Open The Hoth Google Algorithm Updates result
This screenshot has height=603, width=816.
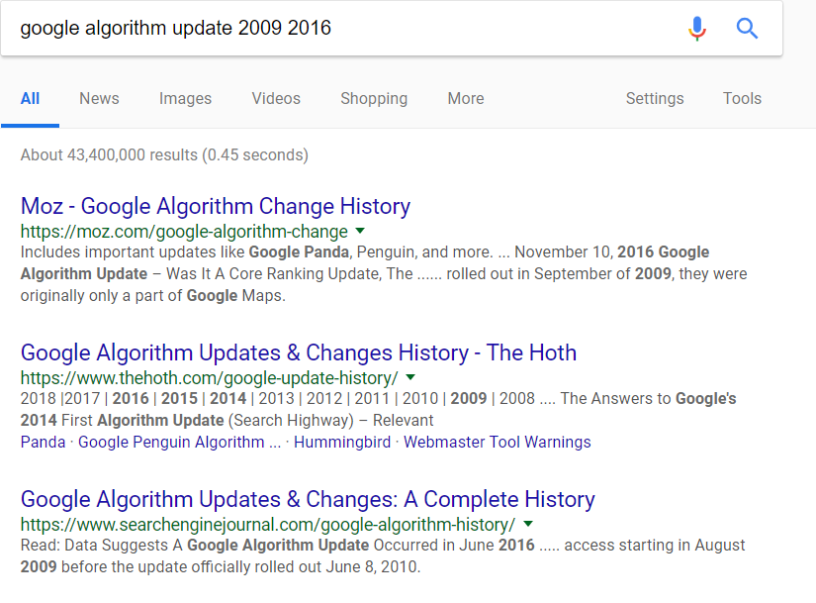point(298,352)
